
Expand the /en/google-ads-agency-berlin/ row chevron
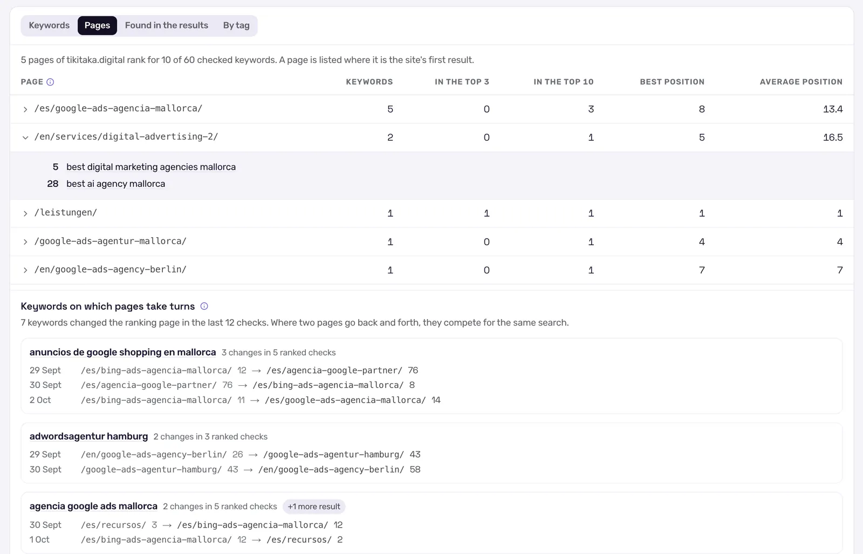pos(25,270)
